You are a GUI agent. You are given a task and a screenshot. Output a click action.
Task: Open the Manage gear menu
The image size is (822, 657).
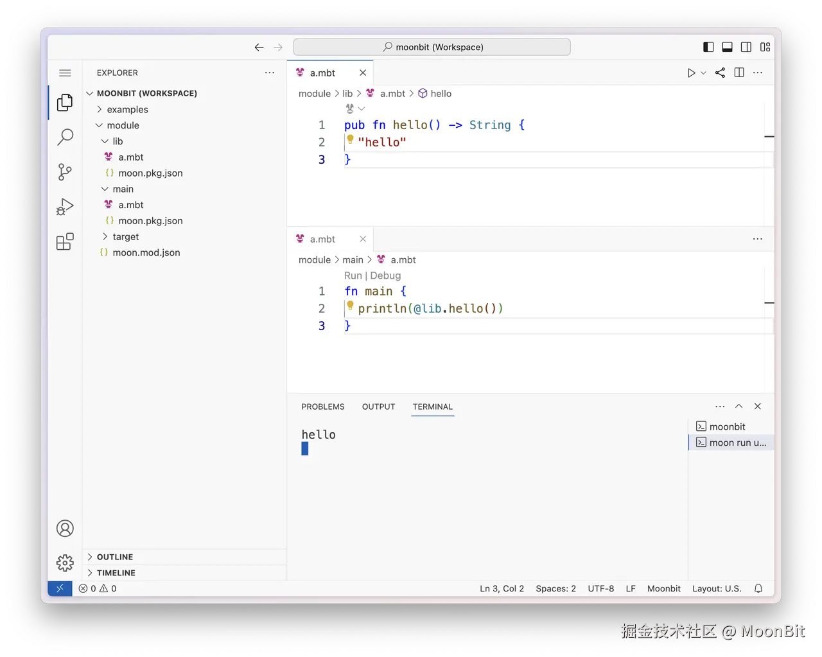(65, 563)
